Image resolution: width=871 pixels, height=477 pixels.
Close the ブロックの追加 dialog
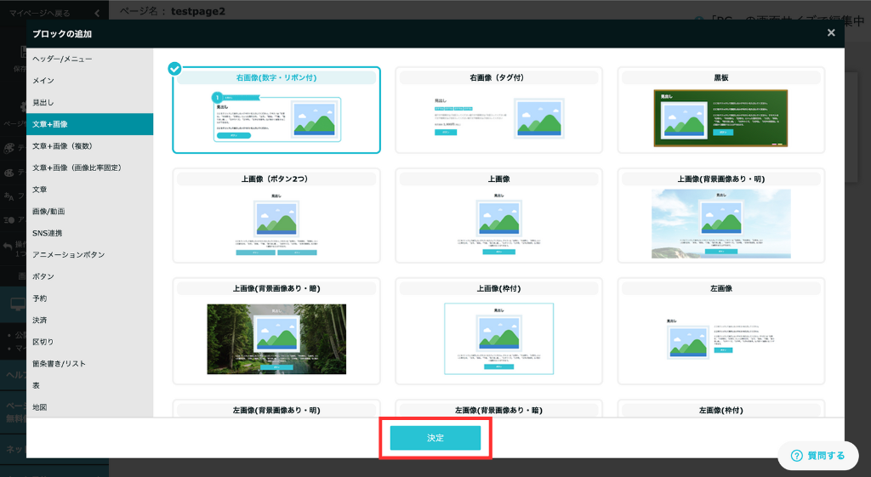click(x=831, y=33)
